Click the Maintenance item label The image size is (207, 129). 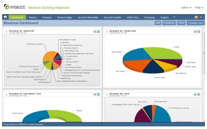(161, 102)
